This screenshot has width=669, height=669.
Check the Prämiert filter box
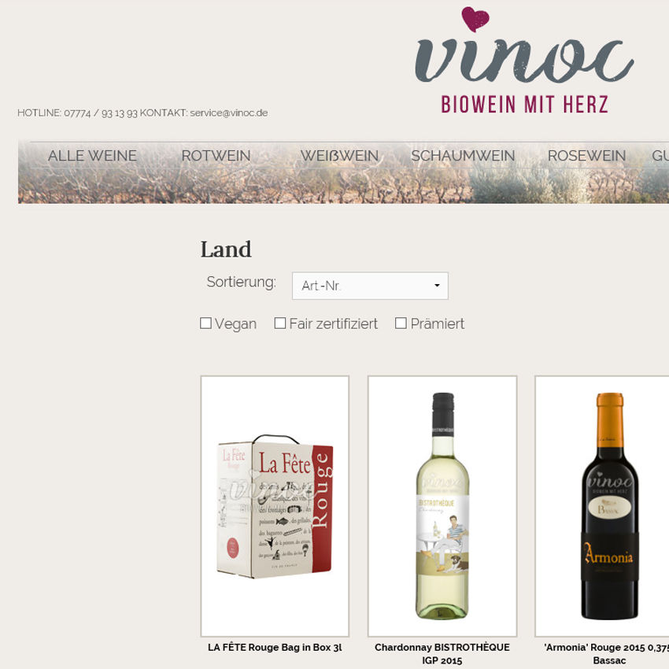(401, 323)
